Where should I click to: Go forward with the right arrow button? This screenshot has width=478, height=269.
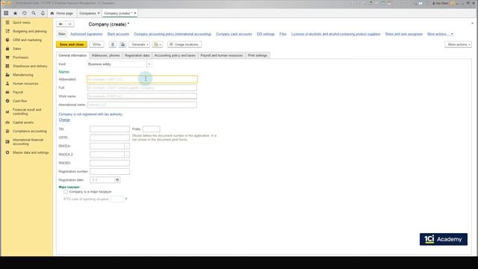click(x=69, y=24)
